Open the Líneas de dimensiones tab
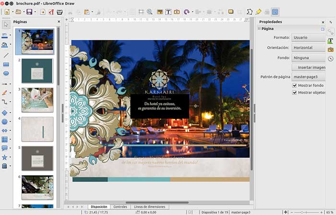The height and width of the screenshot is (215, 336). point(148,207)
